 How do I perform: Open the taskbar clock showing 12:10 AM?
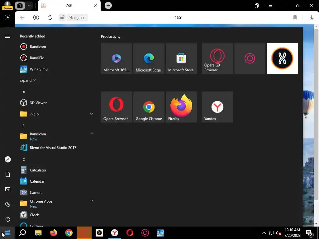tap(292, 233)
